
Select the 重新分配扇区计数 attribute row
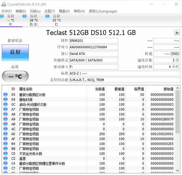point(89,94)
